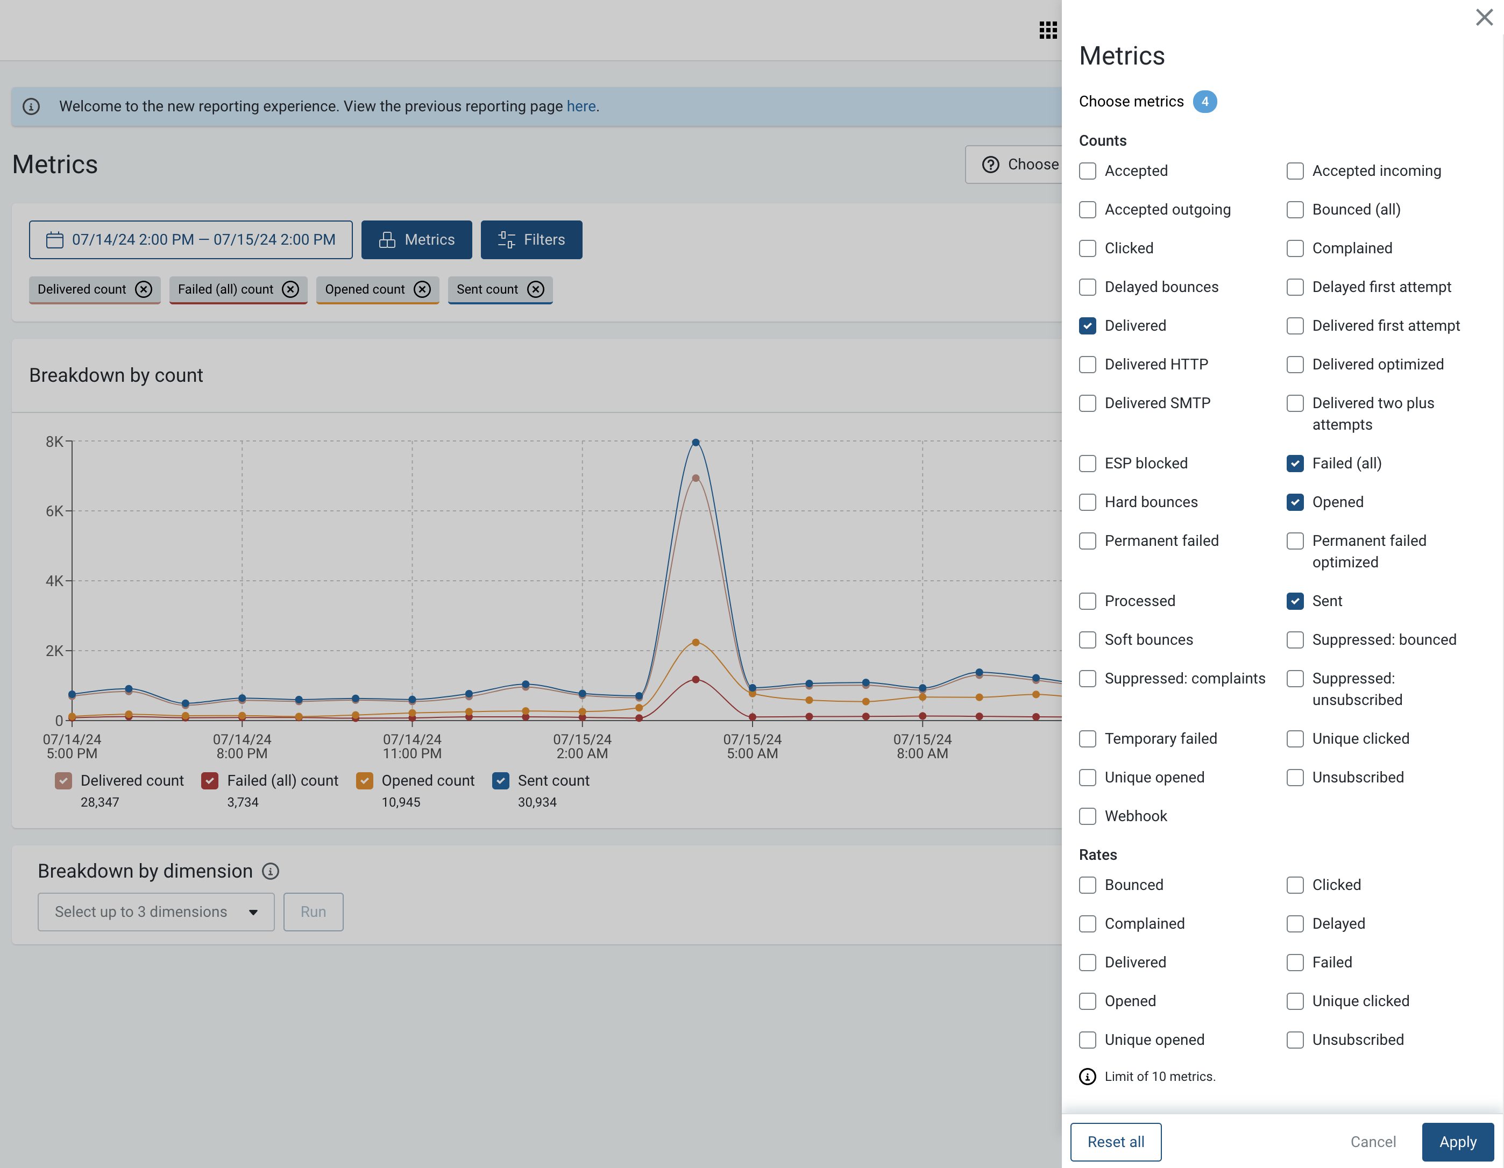This screenshot has height=1168, width=1504.
Task: Click the info icon in welcome banner
Action: point(31,106)
